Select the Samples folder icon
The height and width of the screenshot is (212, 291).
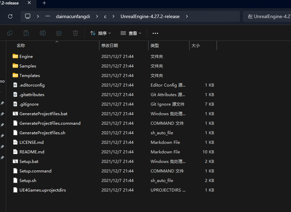coord(15,66)
